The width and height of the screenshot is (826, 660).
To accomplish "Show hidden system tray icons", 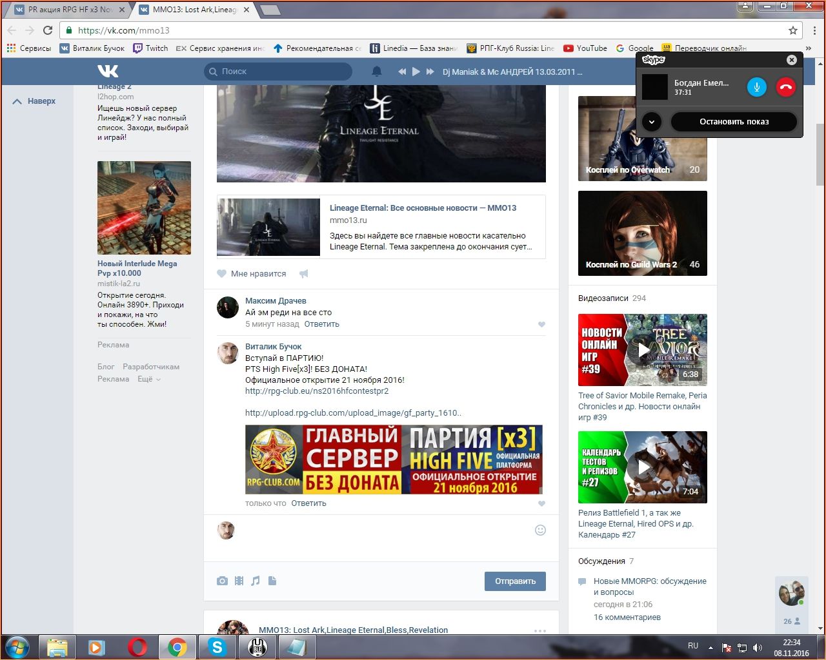I will click(710, 648).
